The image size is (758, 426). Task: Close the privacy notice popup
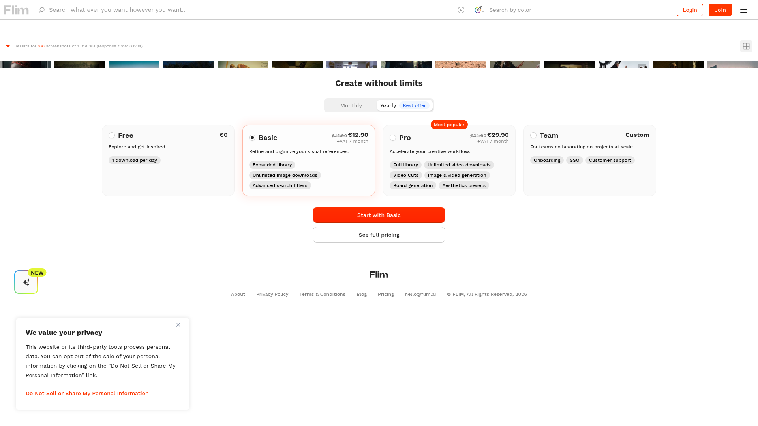(x=178, y=325)
